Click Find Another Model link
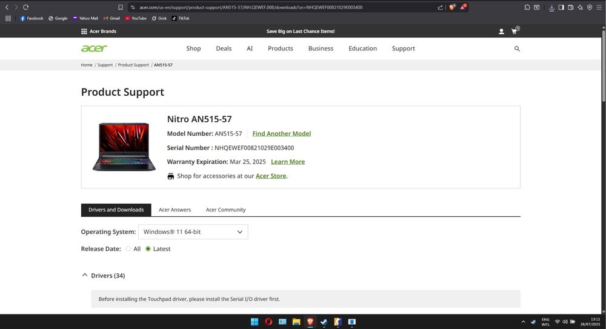The image size is (606, 329). pos(281,133)
